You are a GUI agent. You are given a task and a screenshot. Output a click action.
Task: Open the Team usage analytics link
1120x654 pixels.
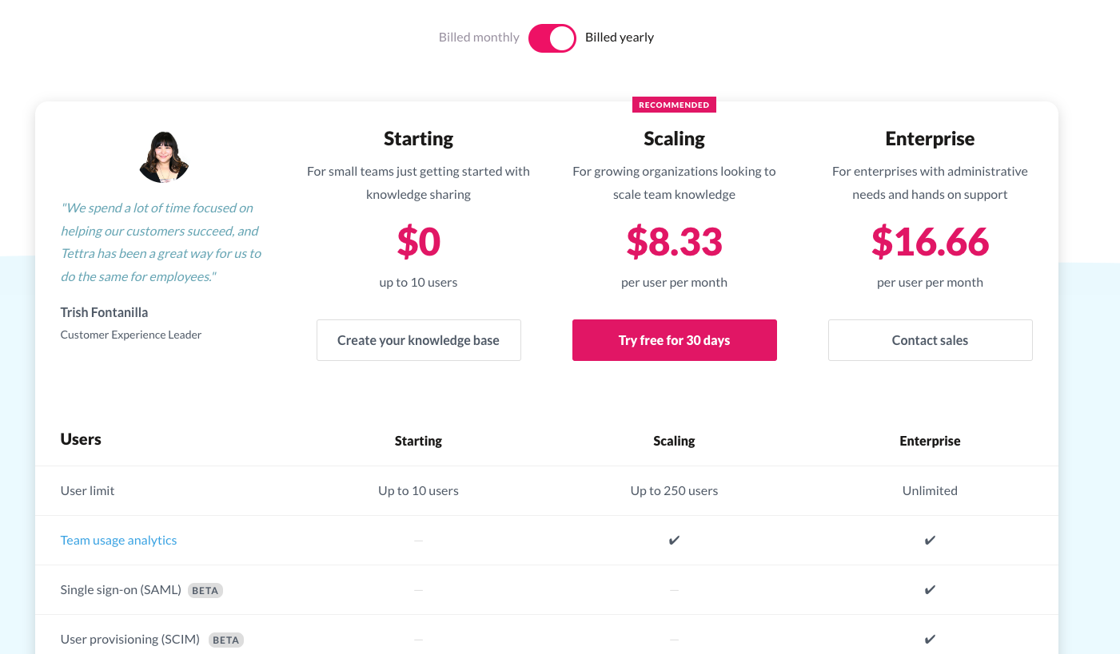pos(118,541)
